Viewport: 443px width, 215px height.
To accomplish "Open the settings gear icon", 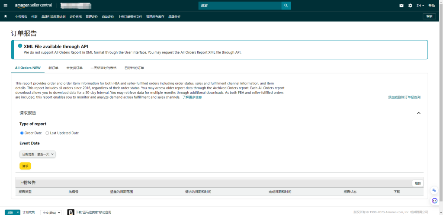I will 410,6.
